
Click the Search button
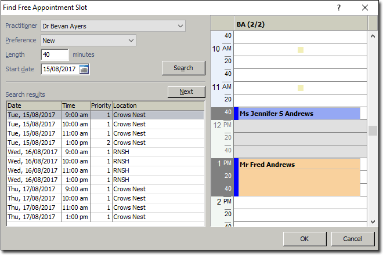point(183,68)
